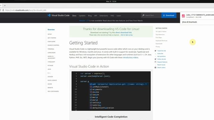214x120 pixels.
Task: Expand the Get Started sidebar section
Action: 52,38
